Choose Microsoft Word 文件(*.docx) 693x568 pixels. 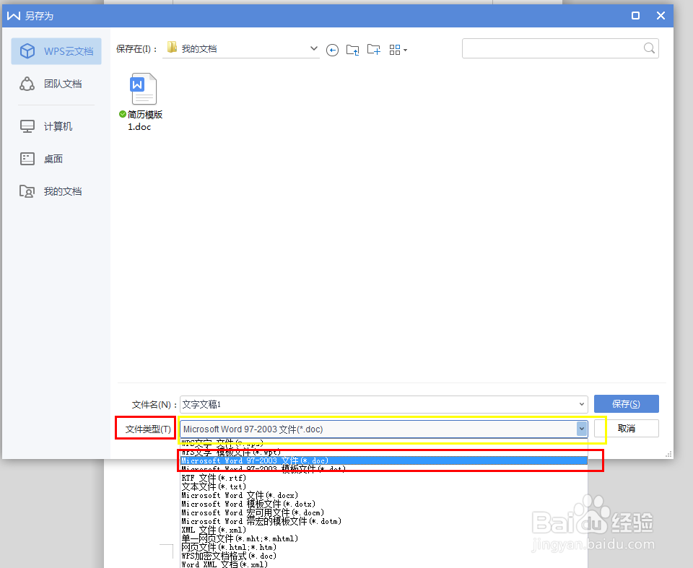(383, 495)
